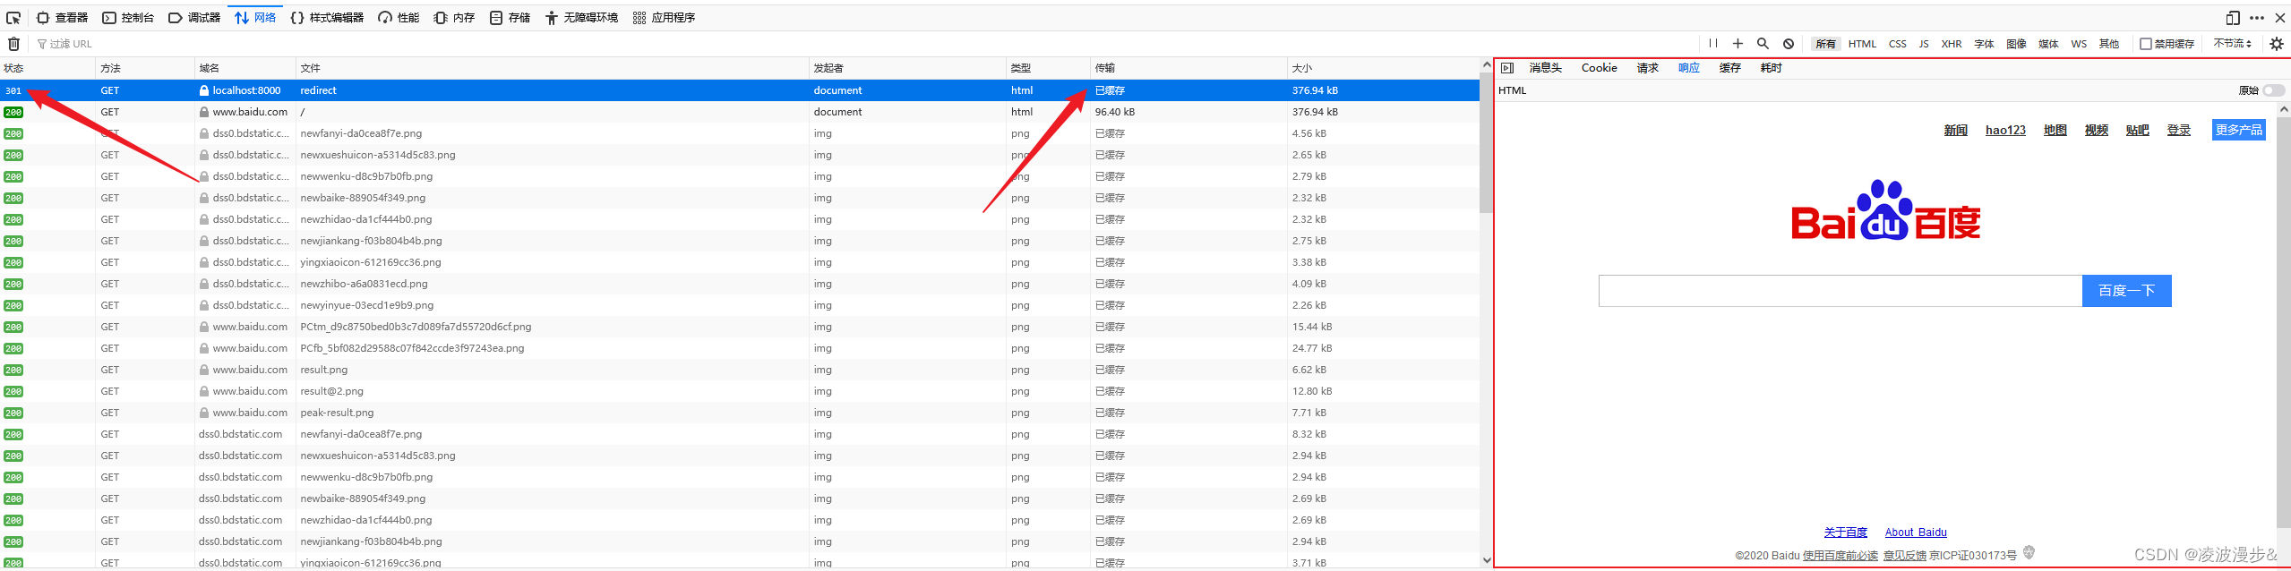Open the devtools more options menu
The width and height of the screenshot is (2291, 571).
tap(2256, 18)
